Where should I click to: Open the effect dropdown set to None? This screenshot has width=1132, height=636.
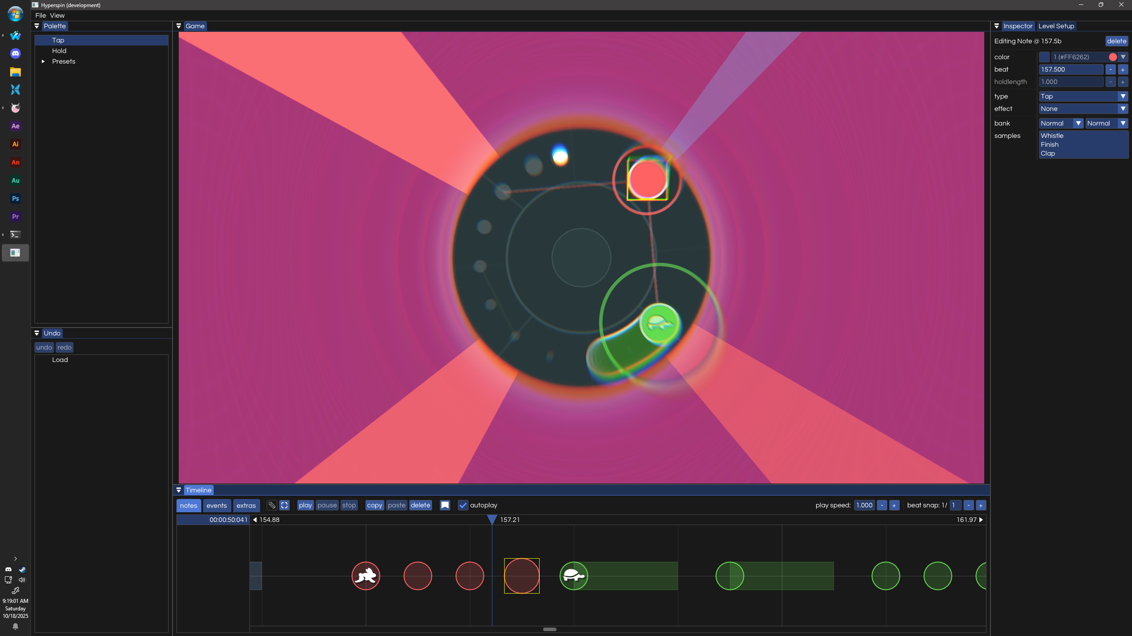tap(1082, 109)
